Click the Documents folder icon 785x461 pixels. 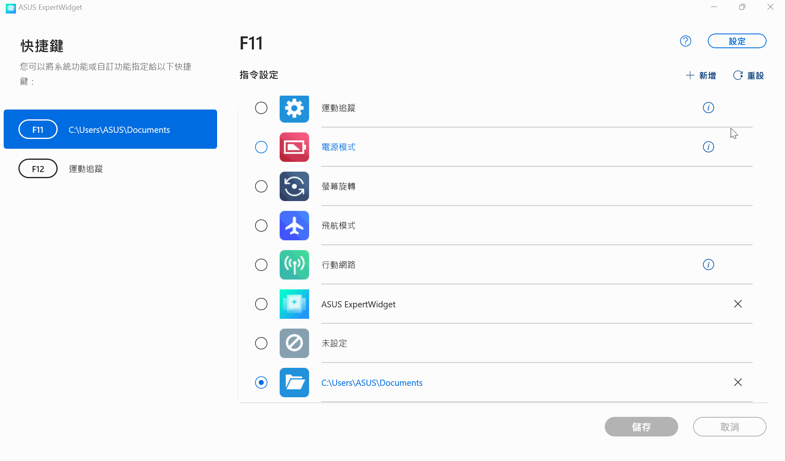click(x=294, y=383)
